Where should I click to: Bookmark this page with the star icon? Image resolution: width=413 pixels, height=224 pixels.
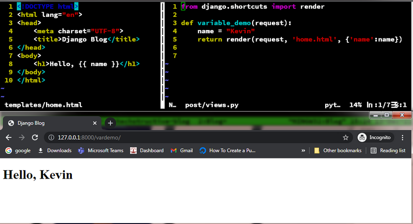click(346, 137)
